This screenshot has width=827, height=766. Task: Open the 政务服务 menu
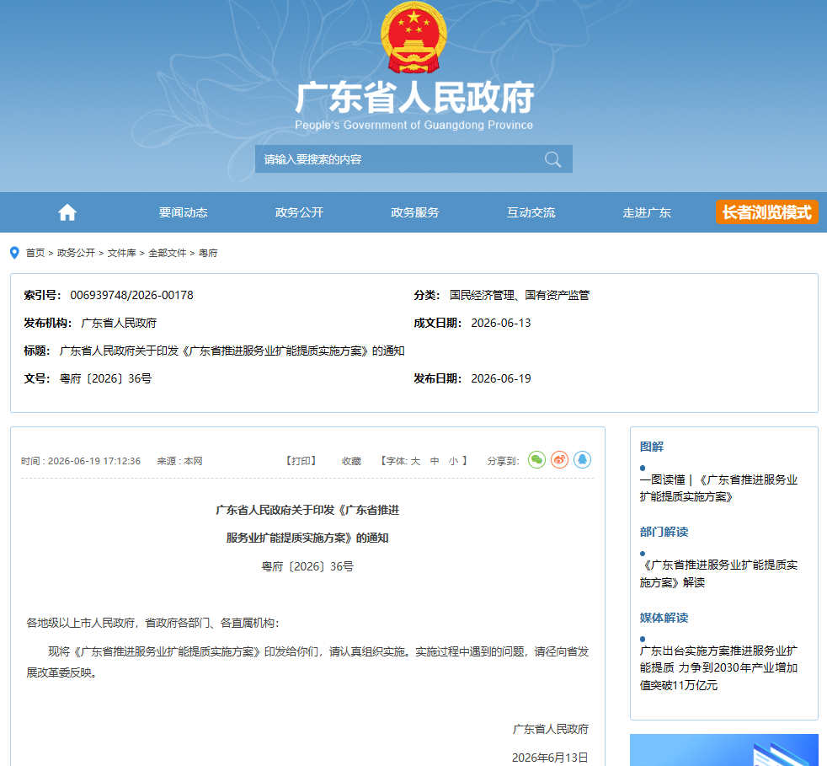click(415, 212)
